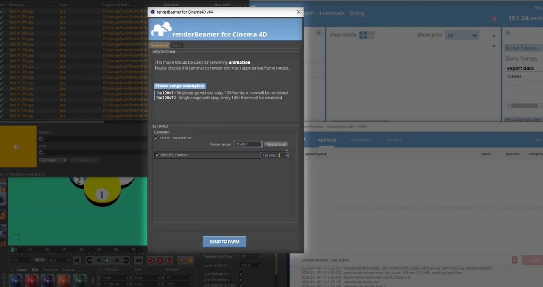Close the renderBeamer for Cinema4D dialog
543x287 pixels.
tap(299, 12)
